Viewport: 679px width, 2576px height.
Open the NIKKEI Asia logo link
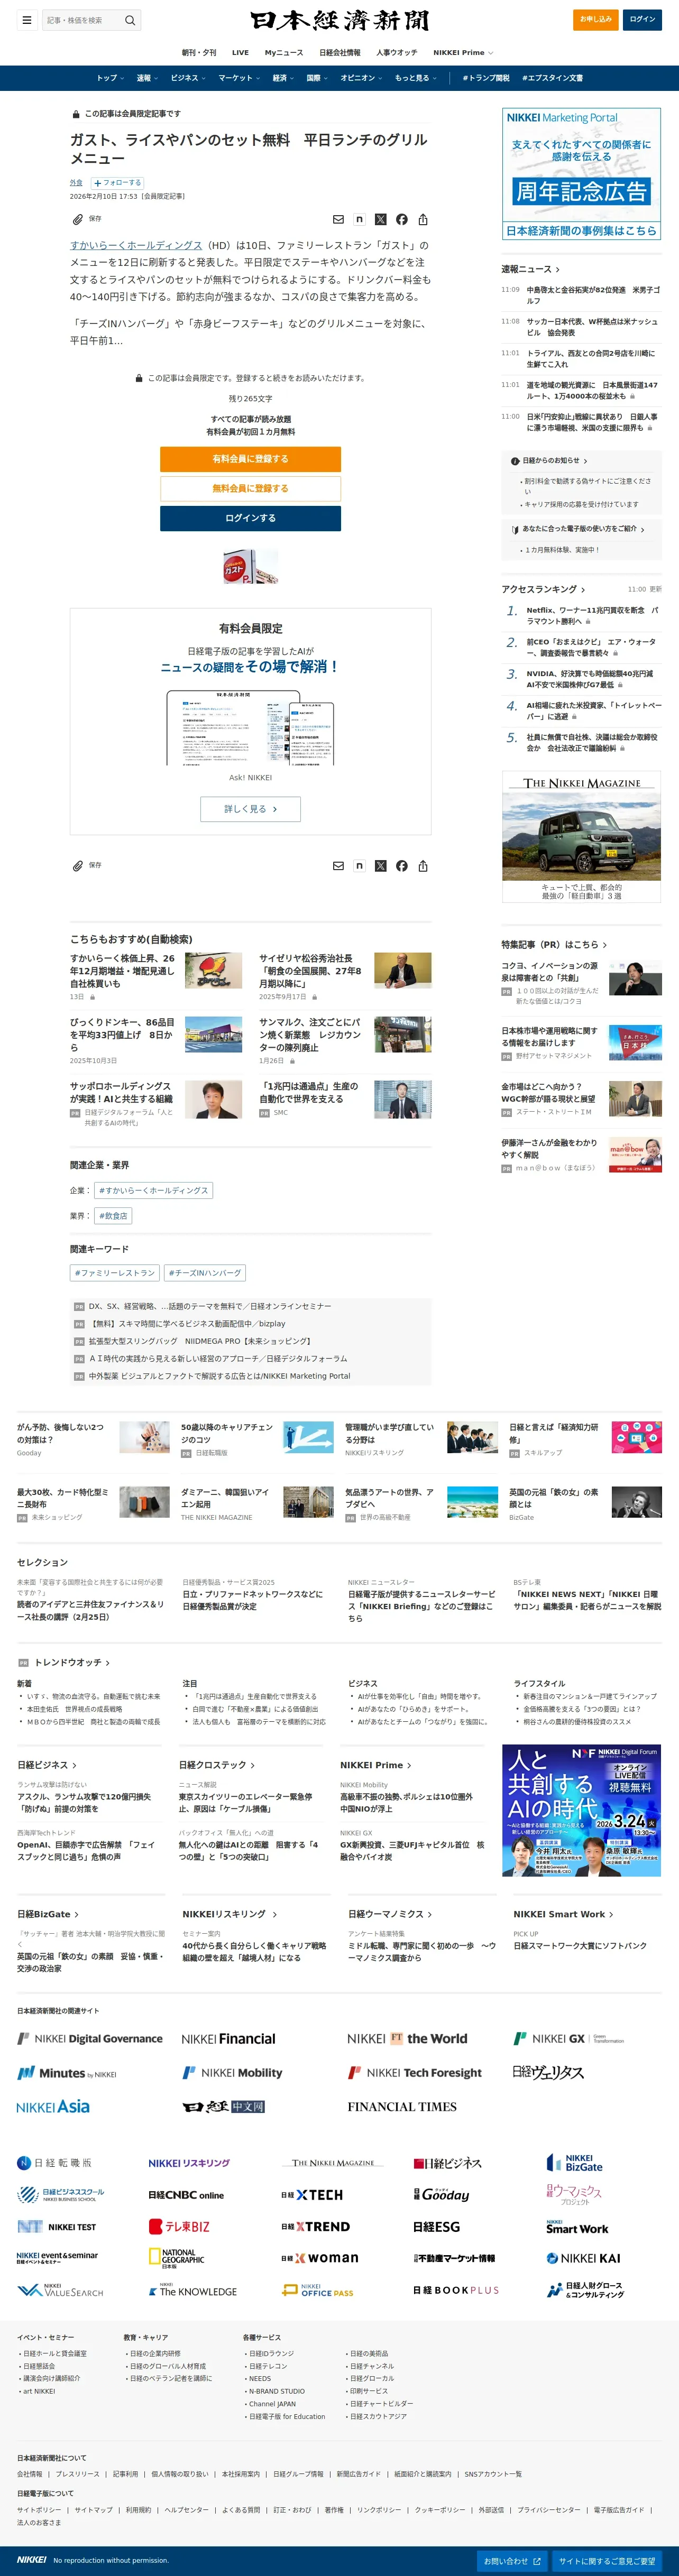[53, 2106]
